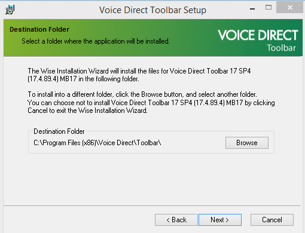Maximize the setup window
This screenshot has width=305, height=233.
tap(269, 8)
